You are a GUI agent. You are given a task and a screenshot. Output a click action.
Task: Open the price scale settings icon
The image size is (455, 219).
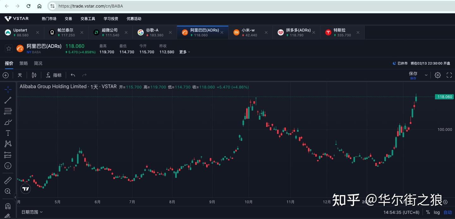pyautogui.click(x=446, y=202)
